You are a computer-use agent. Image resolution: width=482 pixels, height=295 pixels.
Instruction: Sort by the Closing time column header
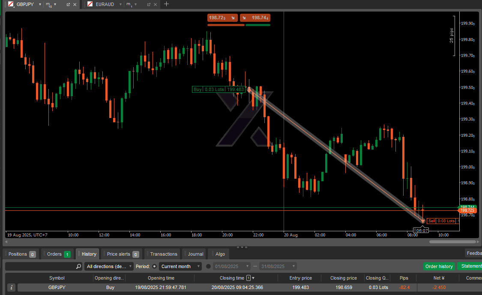coord(231,278)
